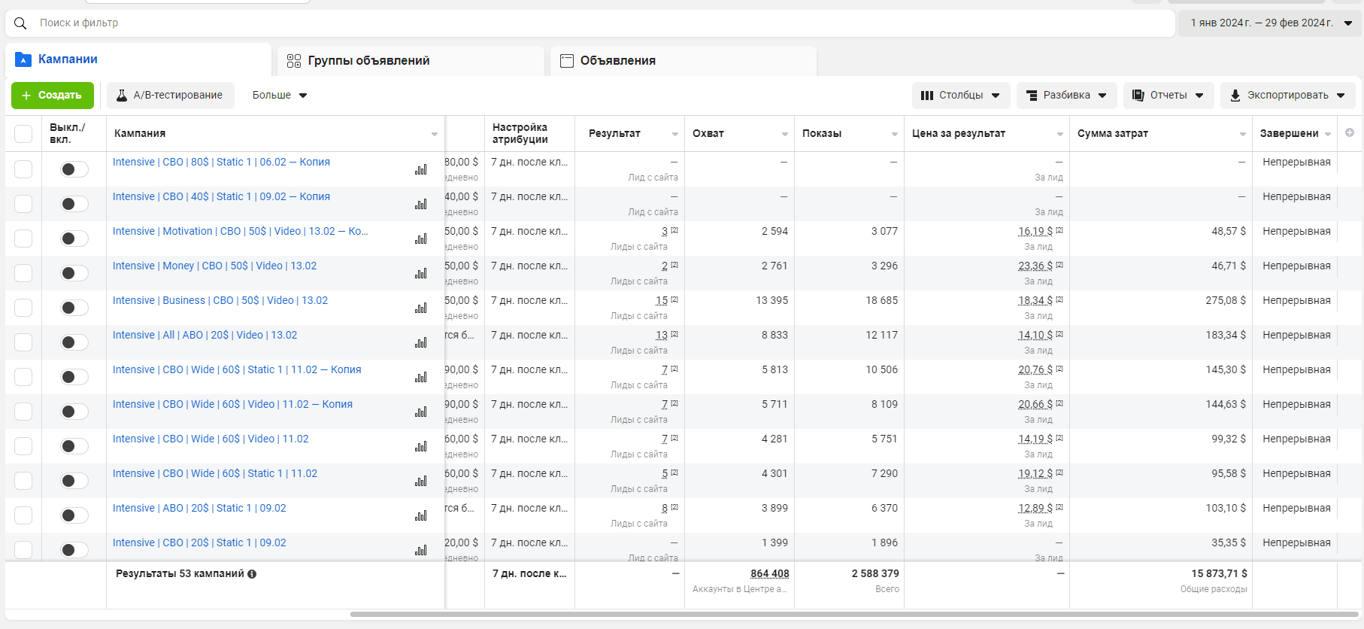Sort by the Цена за результат column header

pos(987,134)
